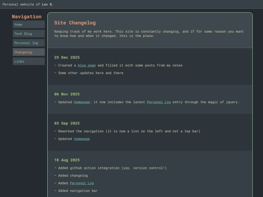Screen dimensions: 263x197
Task: Click 'Added github action integration' line
Action: (111, 168)
